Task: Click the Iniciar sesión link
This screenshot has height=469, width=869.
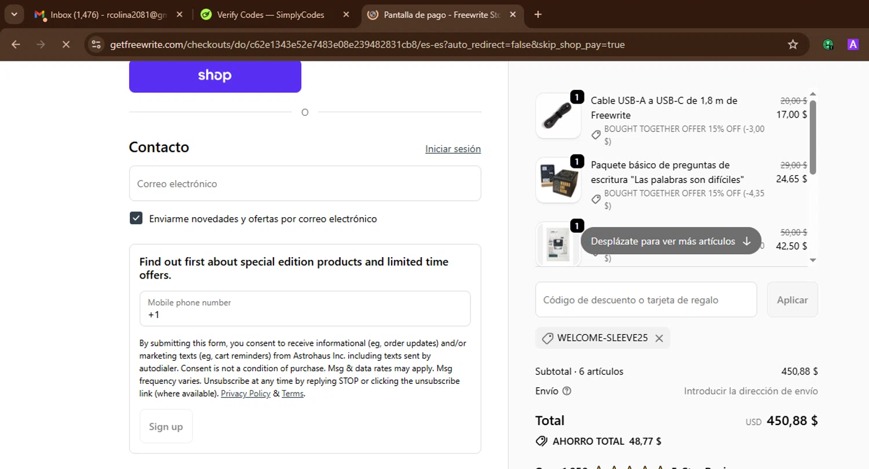Action: pos(453,149)
